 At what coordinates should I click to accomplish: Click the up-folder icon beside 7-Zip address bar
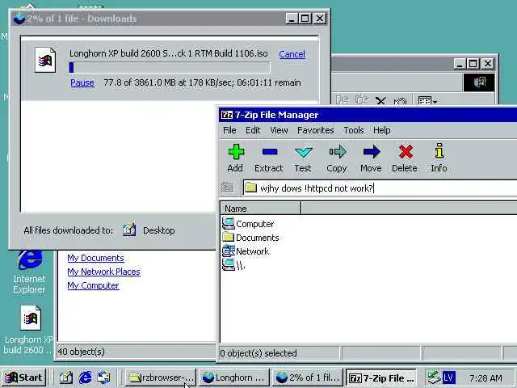click(228, 188)
